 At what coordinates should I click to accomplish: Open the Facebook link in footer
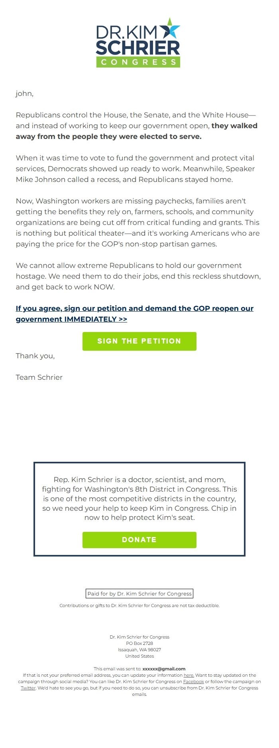click(x=193, y=682)
